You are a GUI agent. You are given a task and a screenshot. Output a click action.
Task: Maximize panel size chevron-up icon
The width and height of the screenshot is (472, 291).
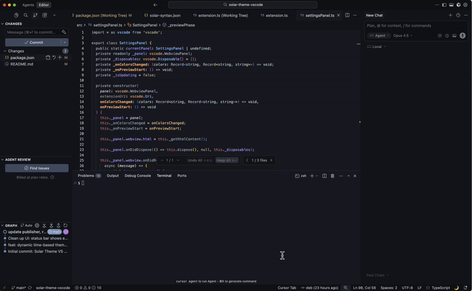[x=348, y=176]
